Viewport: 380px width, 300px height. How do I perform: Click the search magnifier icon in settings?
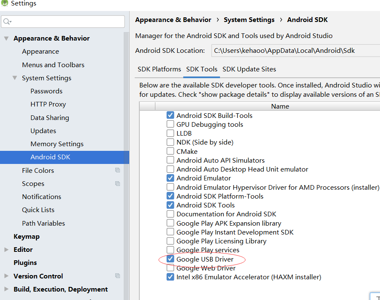6,22
